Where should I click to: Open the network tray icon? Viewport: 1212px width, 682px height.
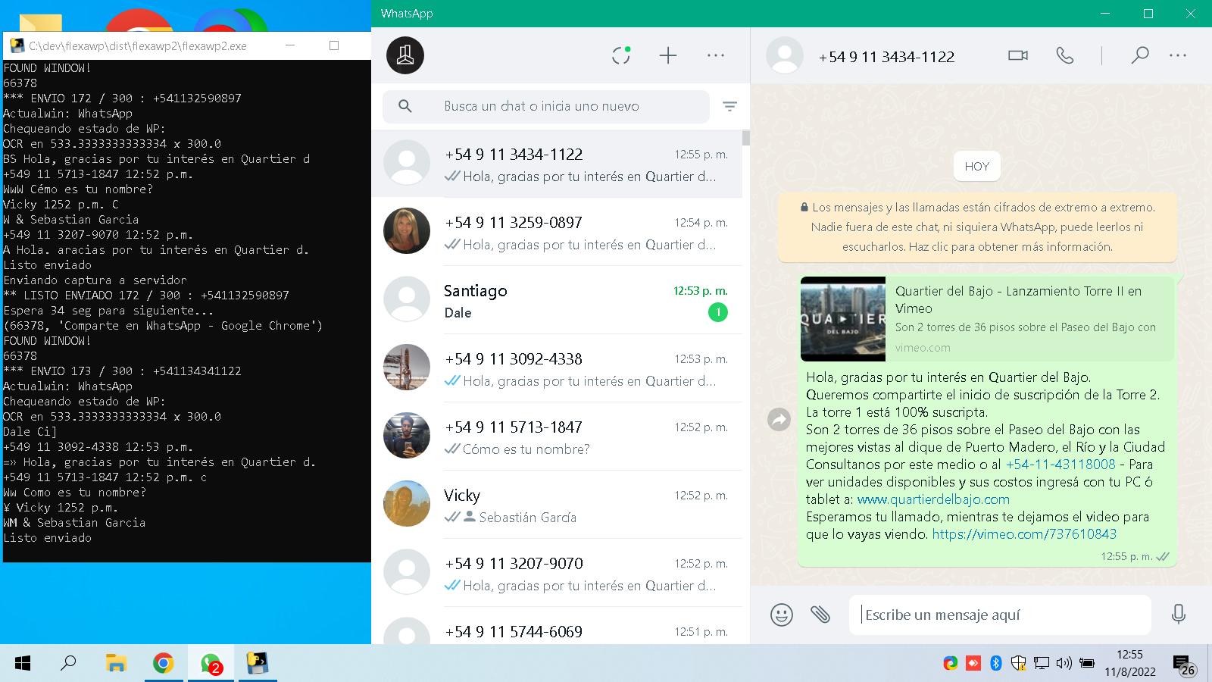[1042, 663]
